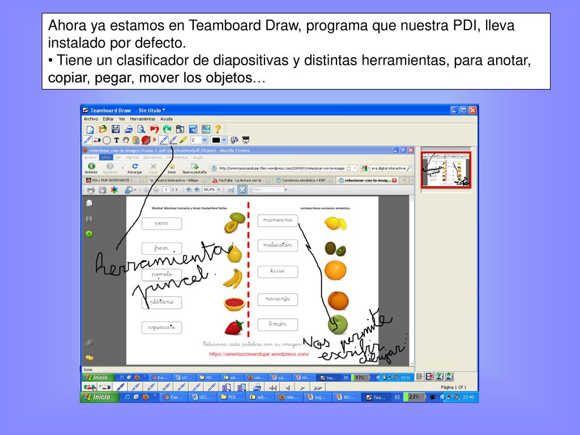Undo with the red arrow

[x=154, y=129]
